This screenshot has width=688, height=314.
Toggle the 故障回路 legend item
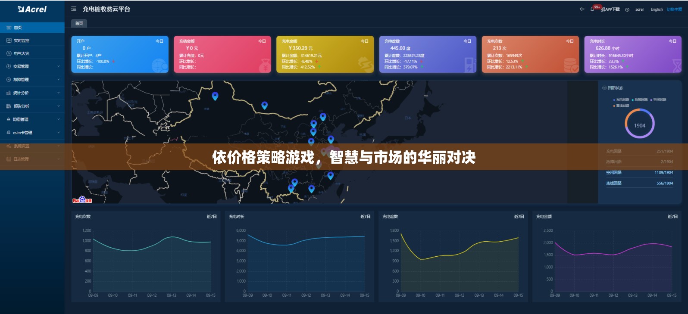point(640,100)
